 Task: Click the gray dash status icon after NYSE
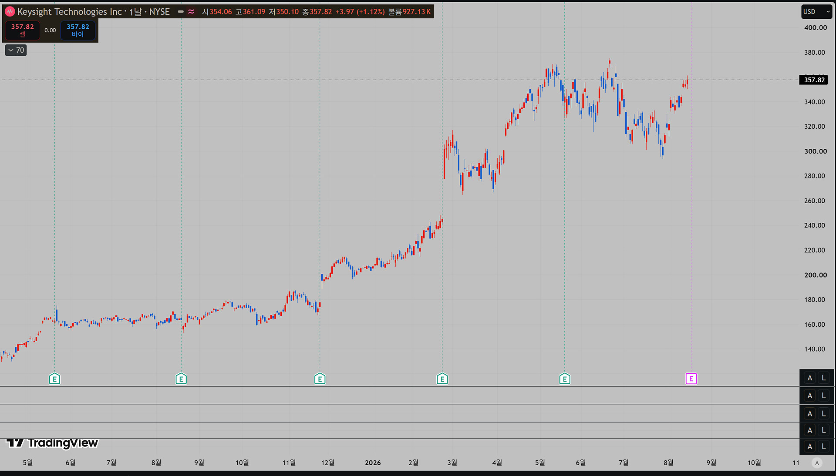(x=181, y=12)
